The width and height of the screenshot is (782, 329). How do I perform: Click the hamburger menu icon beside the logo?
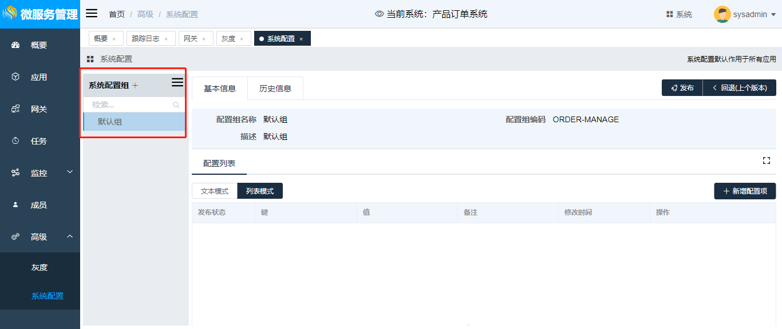click(x=92, y=14)
